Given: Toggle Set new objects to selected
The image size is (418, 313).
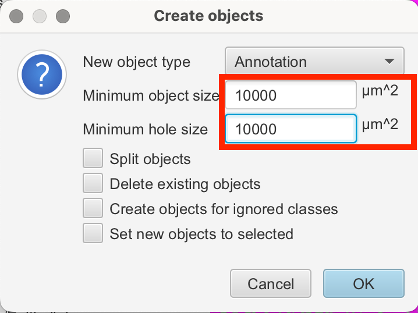Looking at the screenshot, I should (x=93, y=233).
